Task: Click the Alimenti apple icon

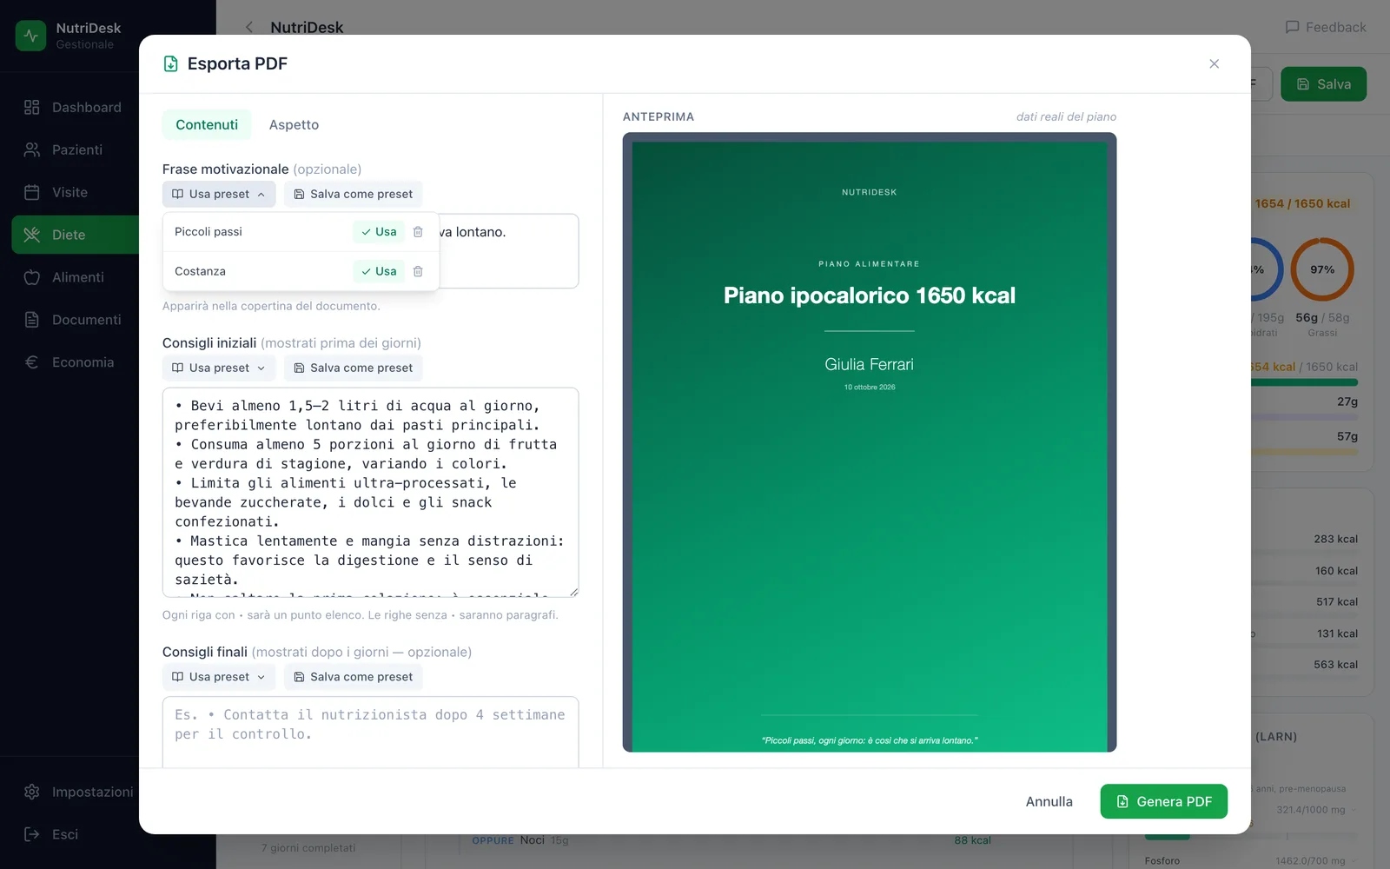Action: tap(32, 277)
